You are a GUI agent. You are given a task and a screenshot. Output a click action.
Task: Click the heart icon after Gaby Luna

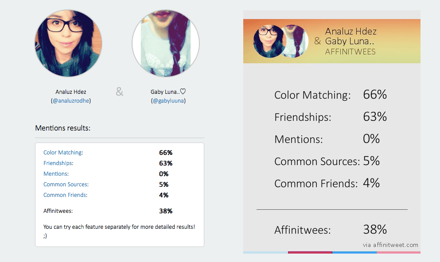point(183,92)
